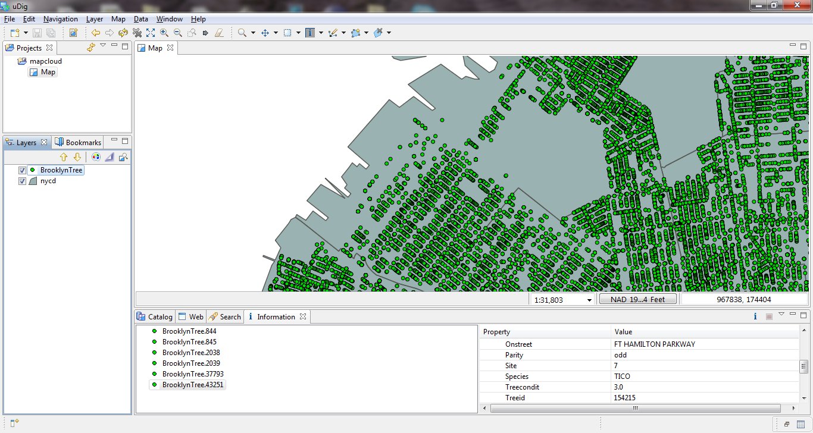Open the map scale dropdown

589,300
